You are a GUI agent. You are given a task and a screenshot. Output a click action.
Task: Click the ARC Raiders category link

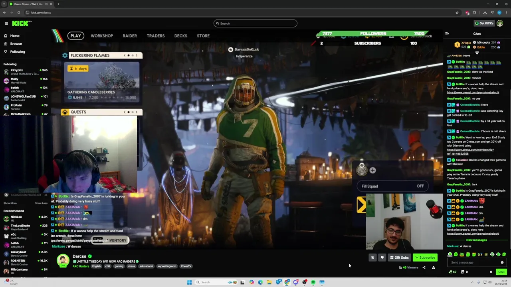pos(81,266)
